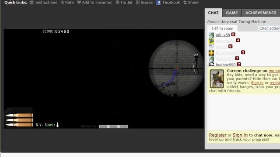The height and width of the screenshot is (157, 280).
Task: Switch to the CHAT tab
Action: [213, 13]
